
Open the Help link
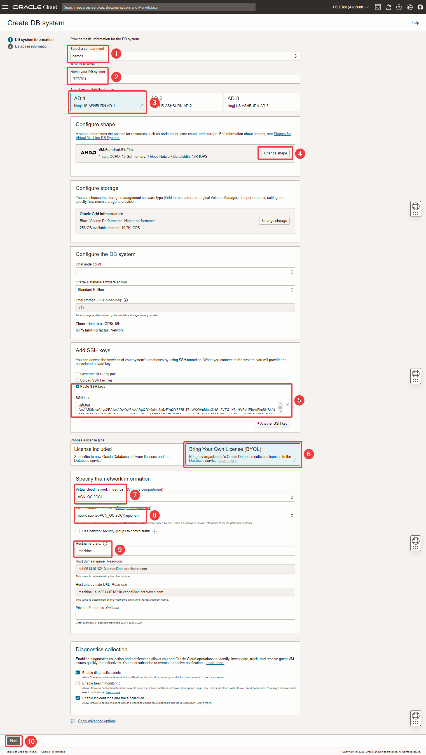coord(415,23)
